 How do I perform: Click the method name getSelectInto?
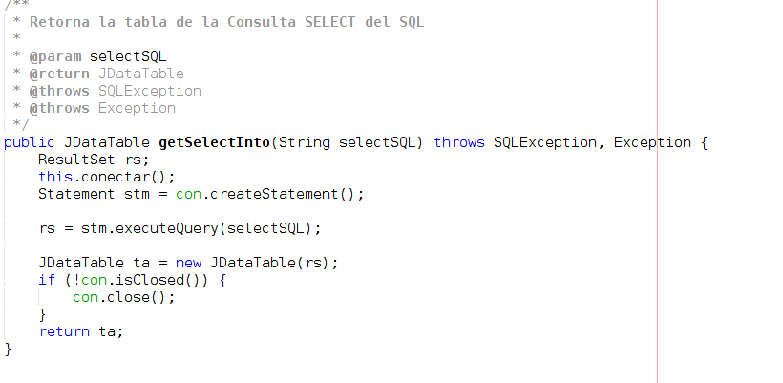tap(214, 142)
